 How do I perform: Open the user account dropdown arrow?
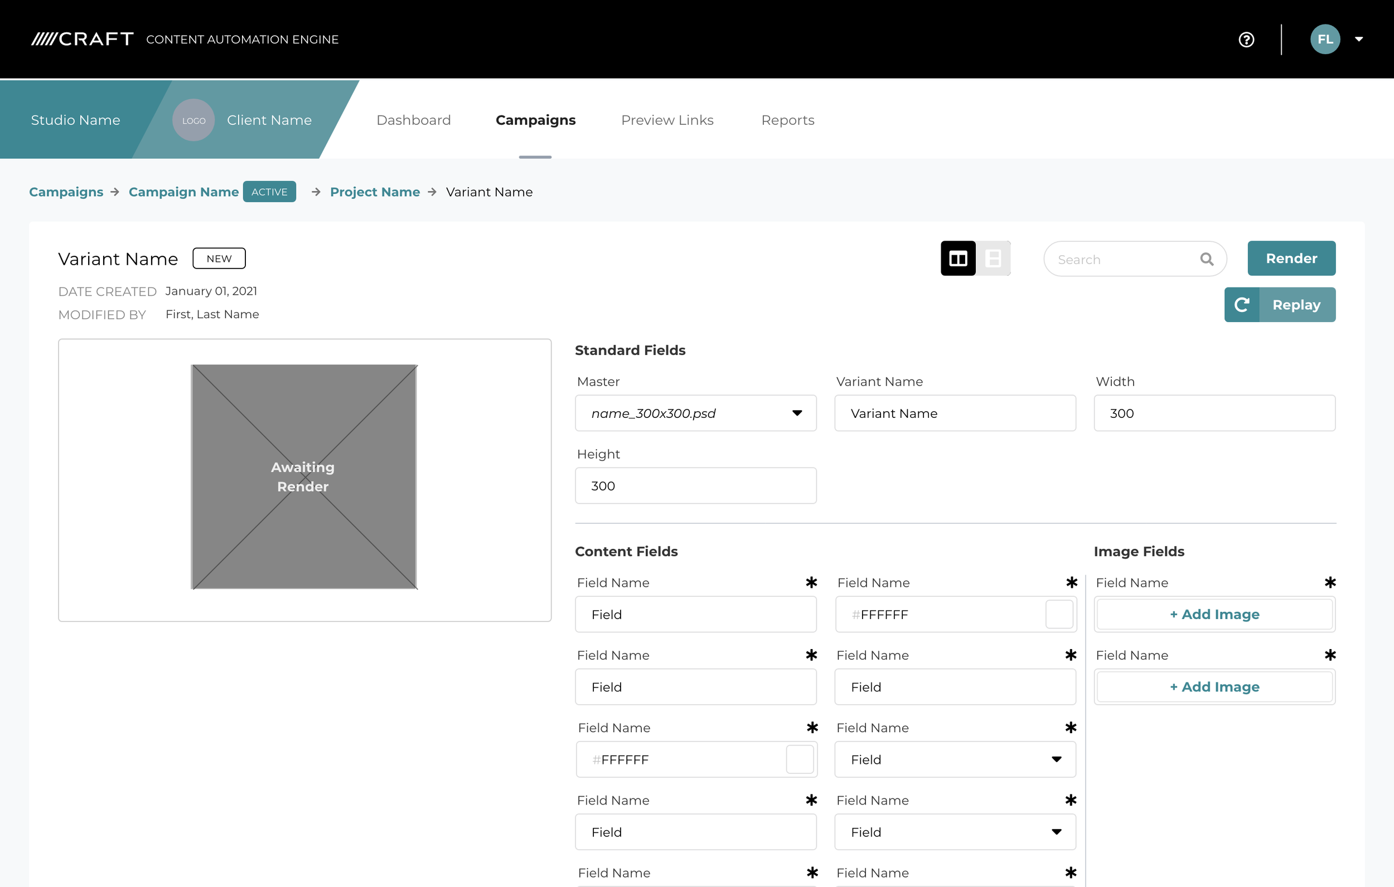1359,40
